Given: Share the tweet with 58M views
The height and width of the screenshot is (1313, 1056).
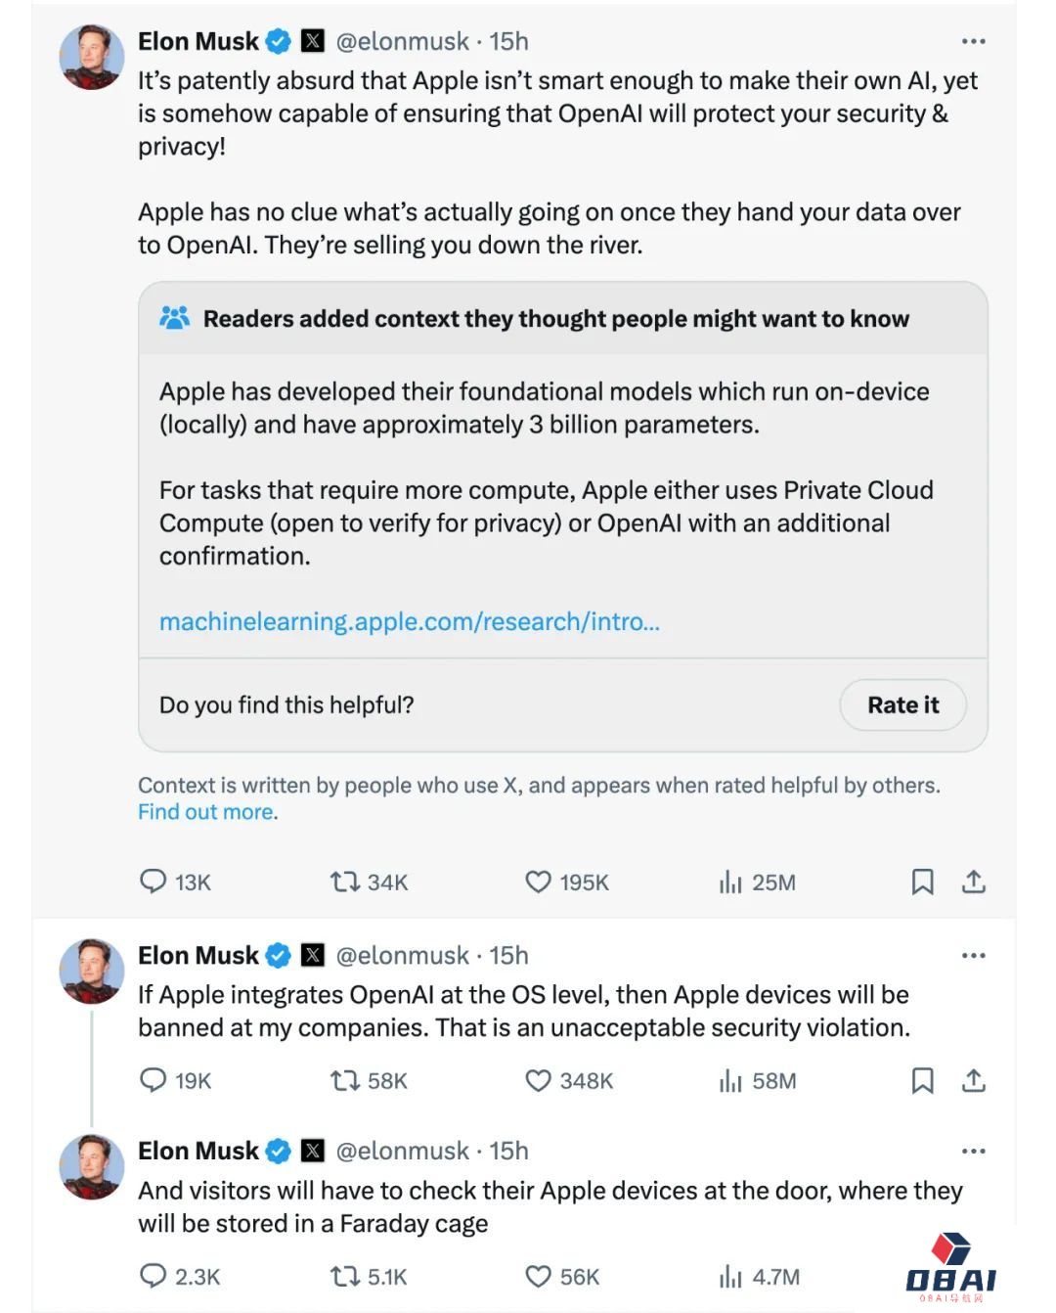Looking at the screenshot, I should tap(974, 1080).
